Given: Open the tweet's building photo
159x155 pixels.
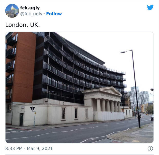Looking at the screenshot, I should [79, 88].
